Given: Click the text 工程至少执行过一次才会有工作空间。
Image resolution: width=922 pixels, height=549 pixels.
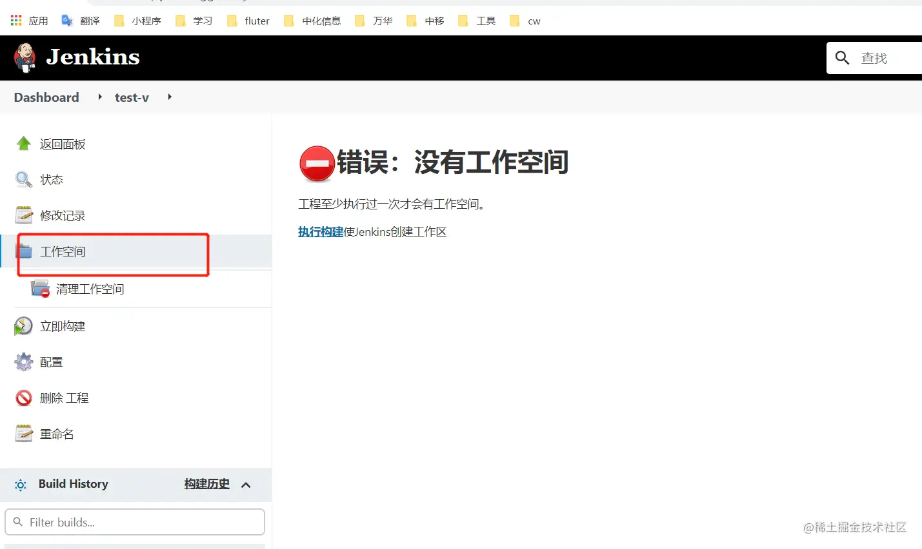Looking at the screenshot, I should pos(392,204).
